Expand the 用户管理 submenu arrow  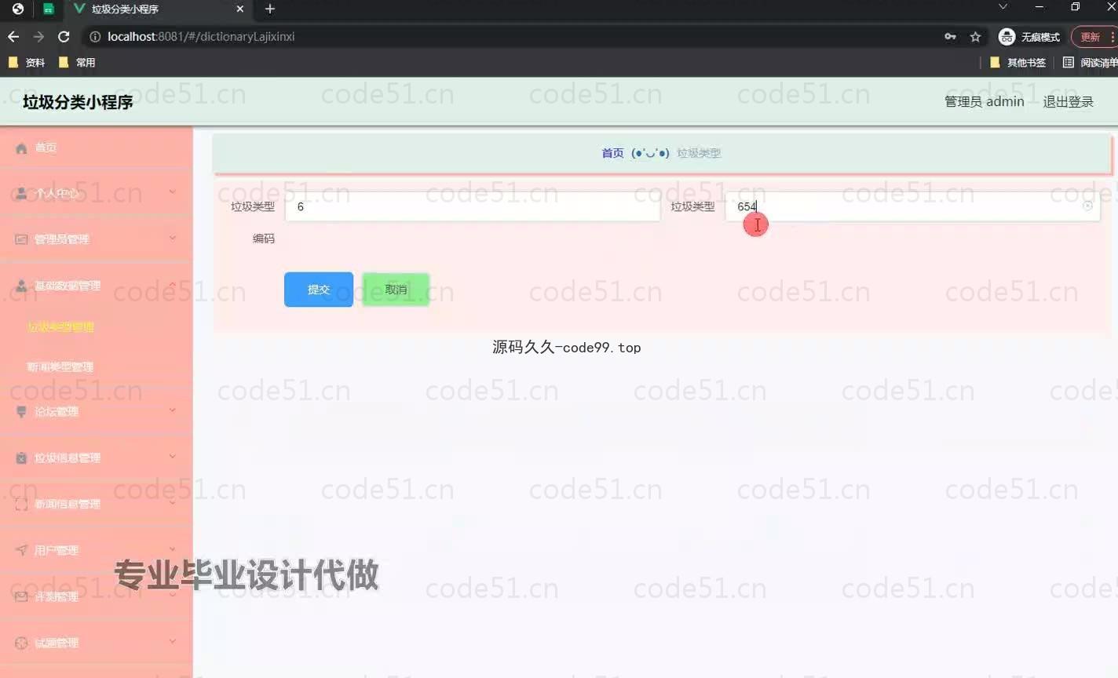172,549
